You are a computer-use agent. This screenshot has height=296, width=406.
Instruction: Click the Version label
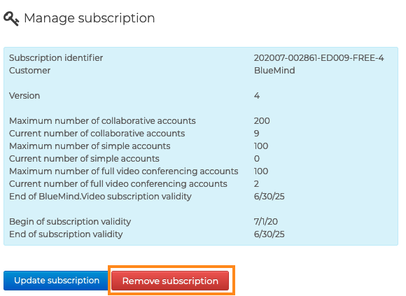[x=24, y=96]
